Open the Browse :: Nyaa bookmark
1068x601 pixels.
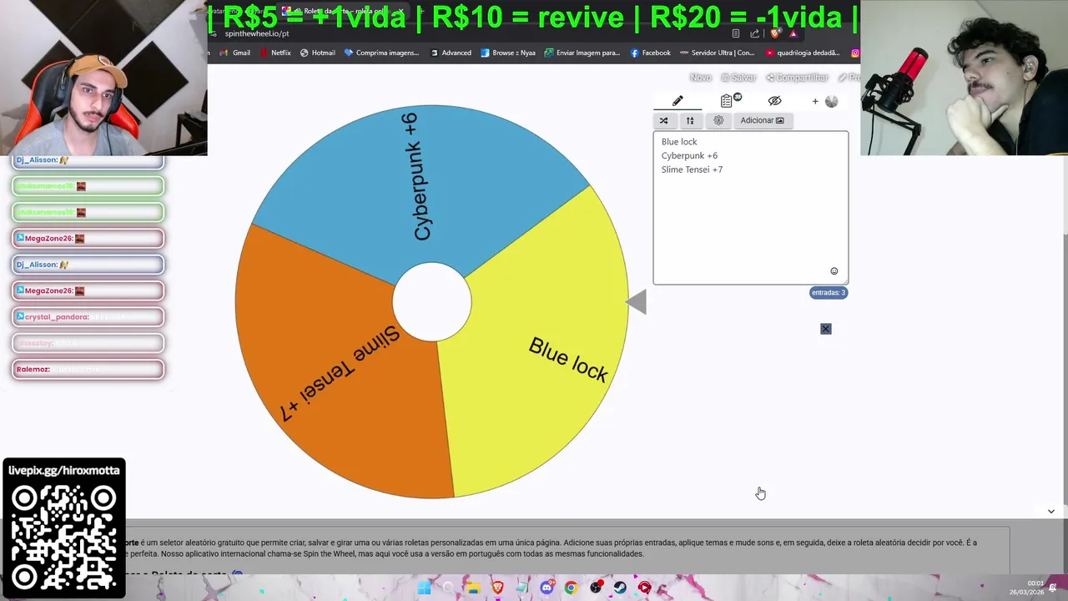point(507,53)
